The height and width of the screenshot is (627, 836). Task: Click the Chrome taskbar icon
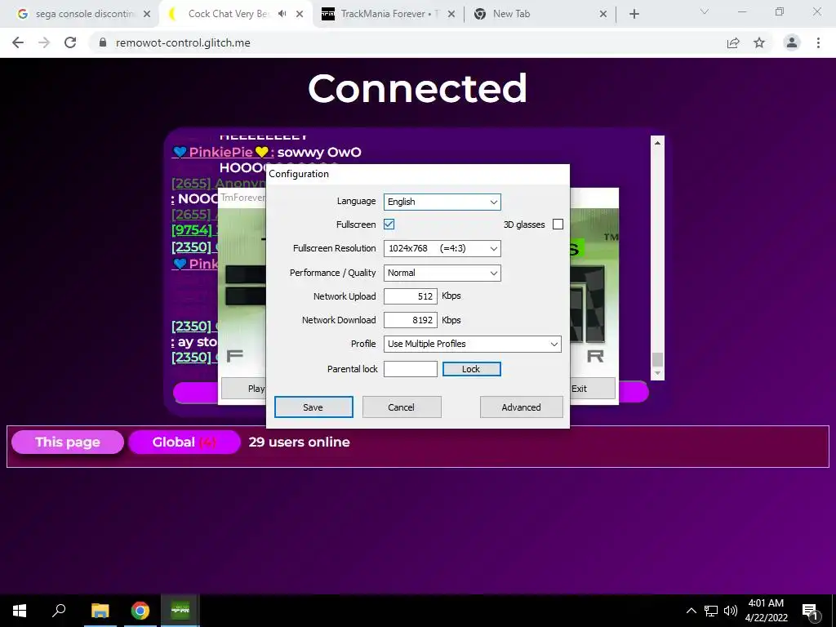point(140,611)
